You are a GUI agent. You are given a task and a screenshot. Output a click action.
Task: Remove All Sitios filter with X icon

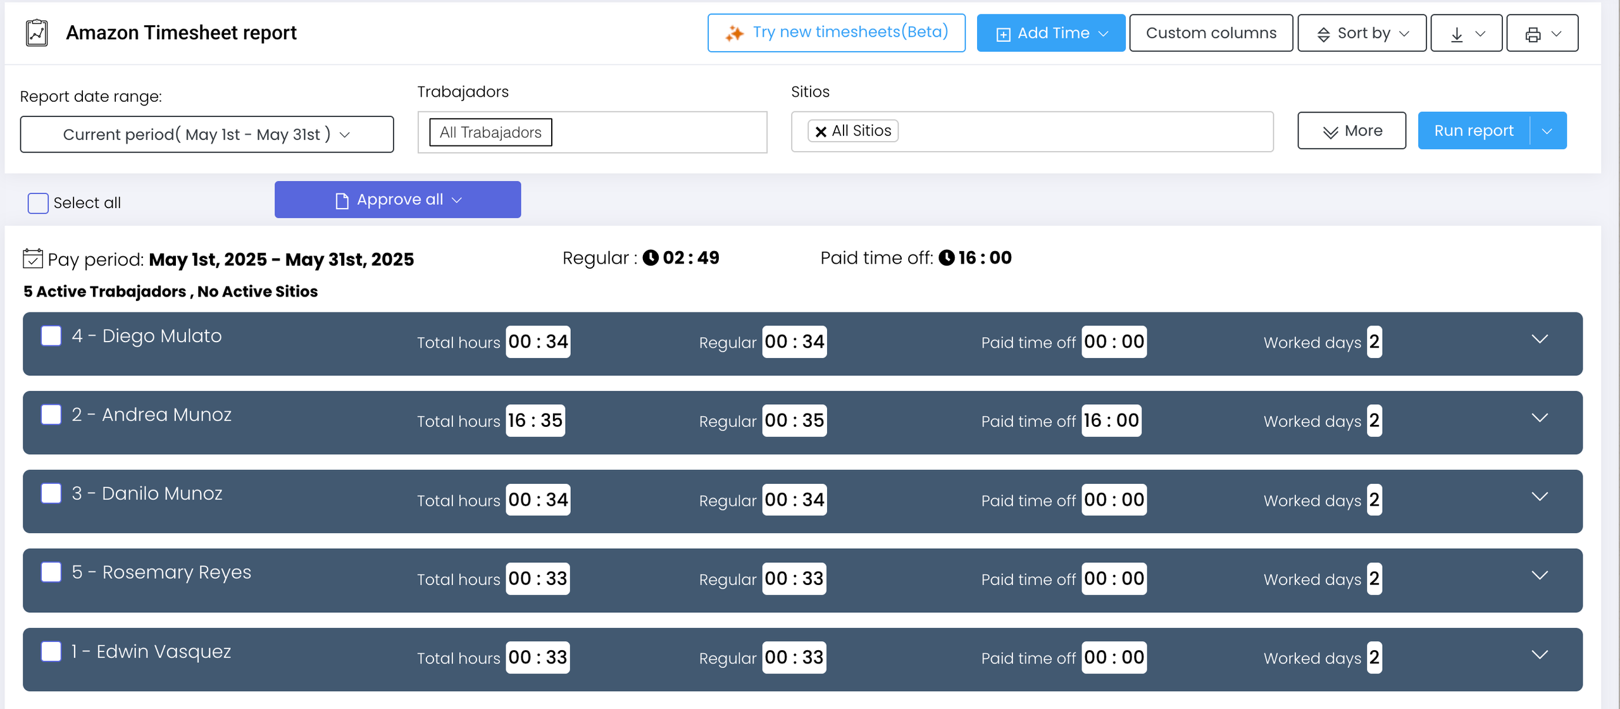click(821, 132)
